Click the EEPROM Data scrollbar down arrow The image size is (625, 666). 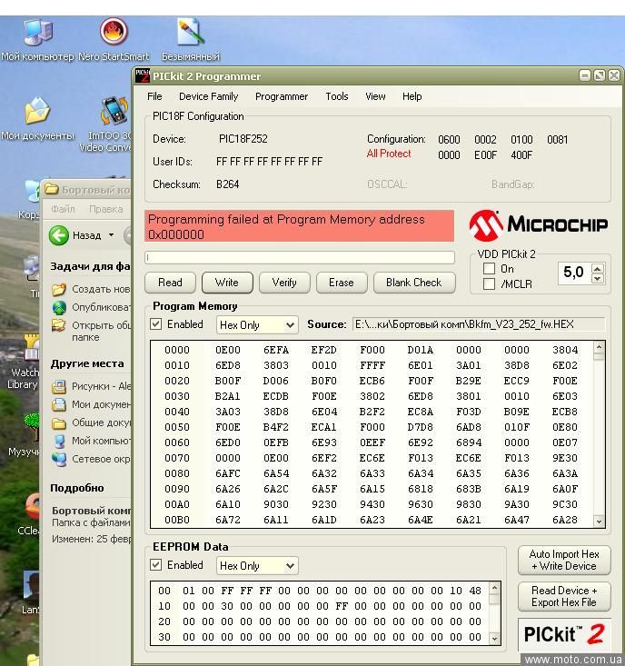tap(494, 638)
